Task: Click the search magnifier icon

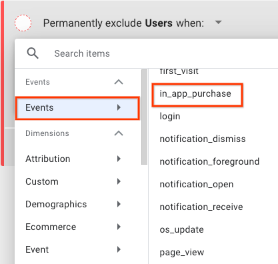Action: tap(33, 53)
